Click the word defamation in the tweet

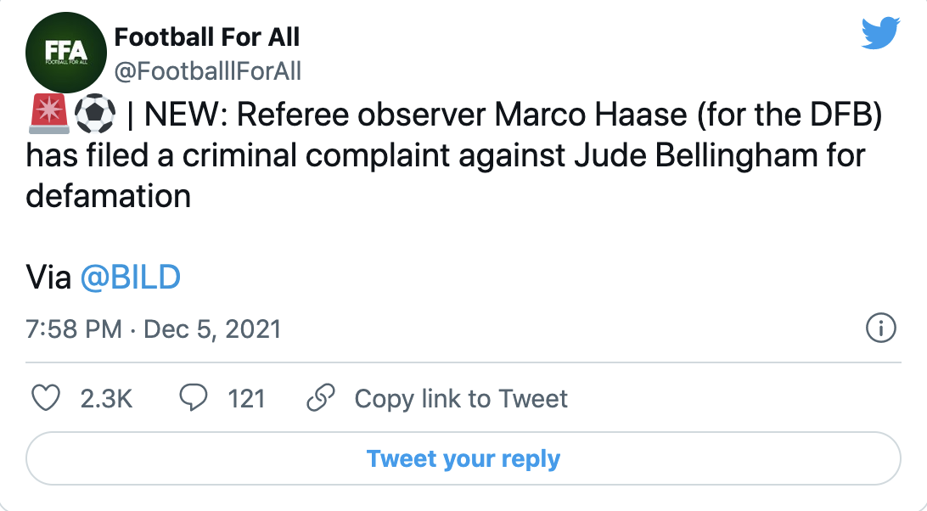[108, 196]
